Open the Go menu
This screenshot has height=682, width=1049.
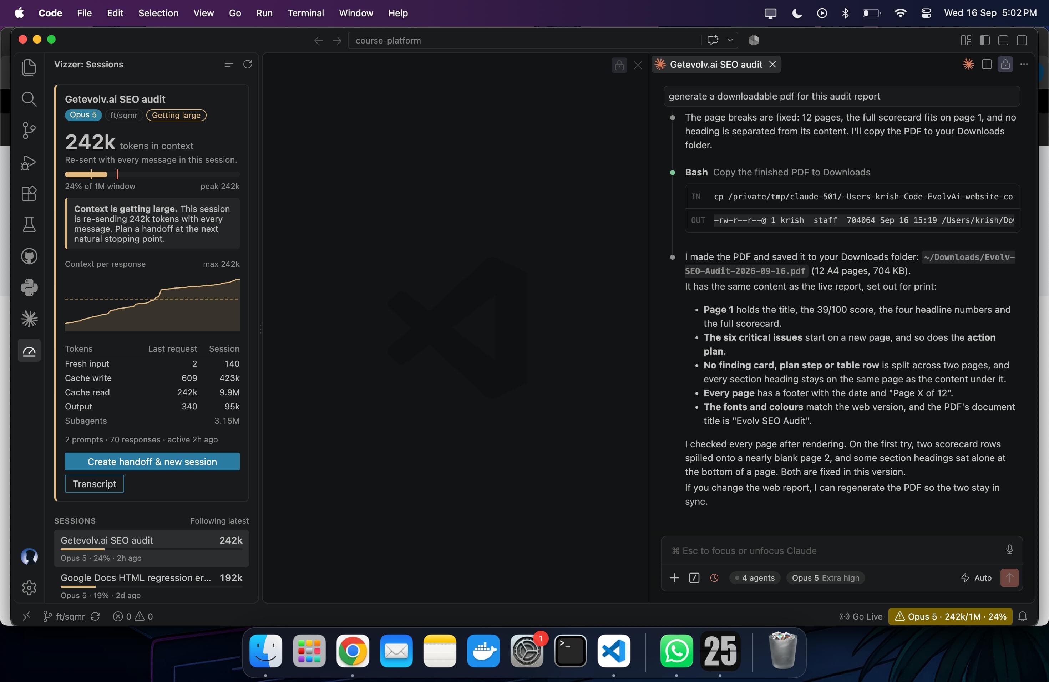pos(235,13)
